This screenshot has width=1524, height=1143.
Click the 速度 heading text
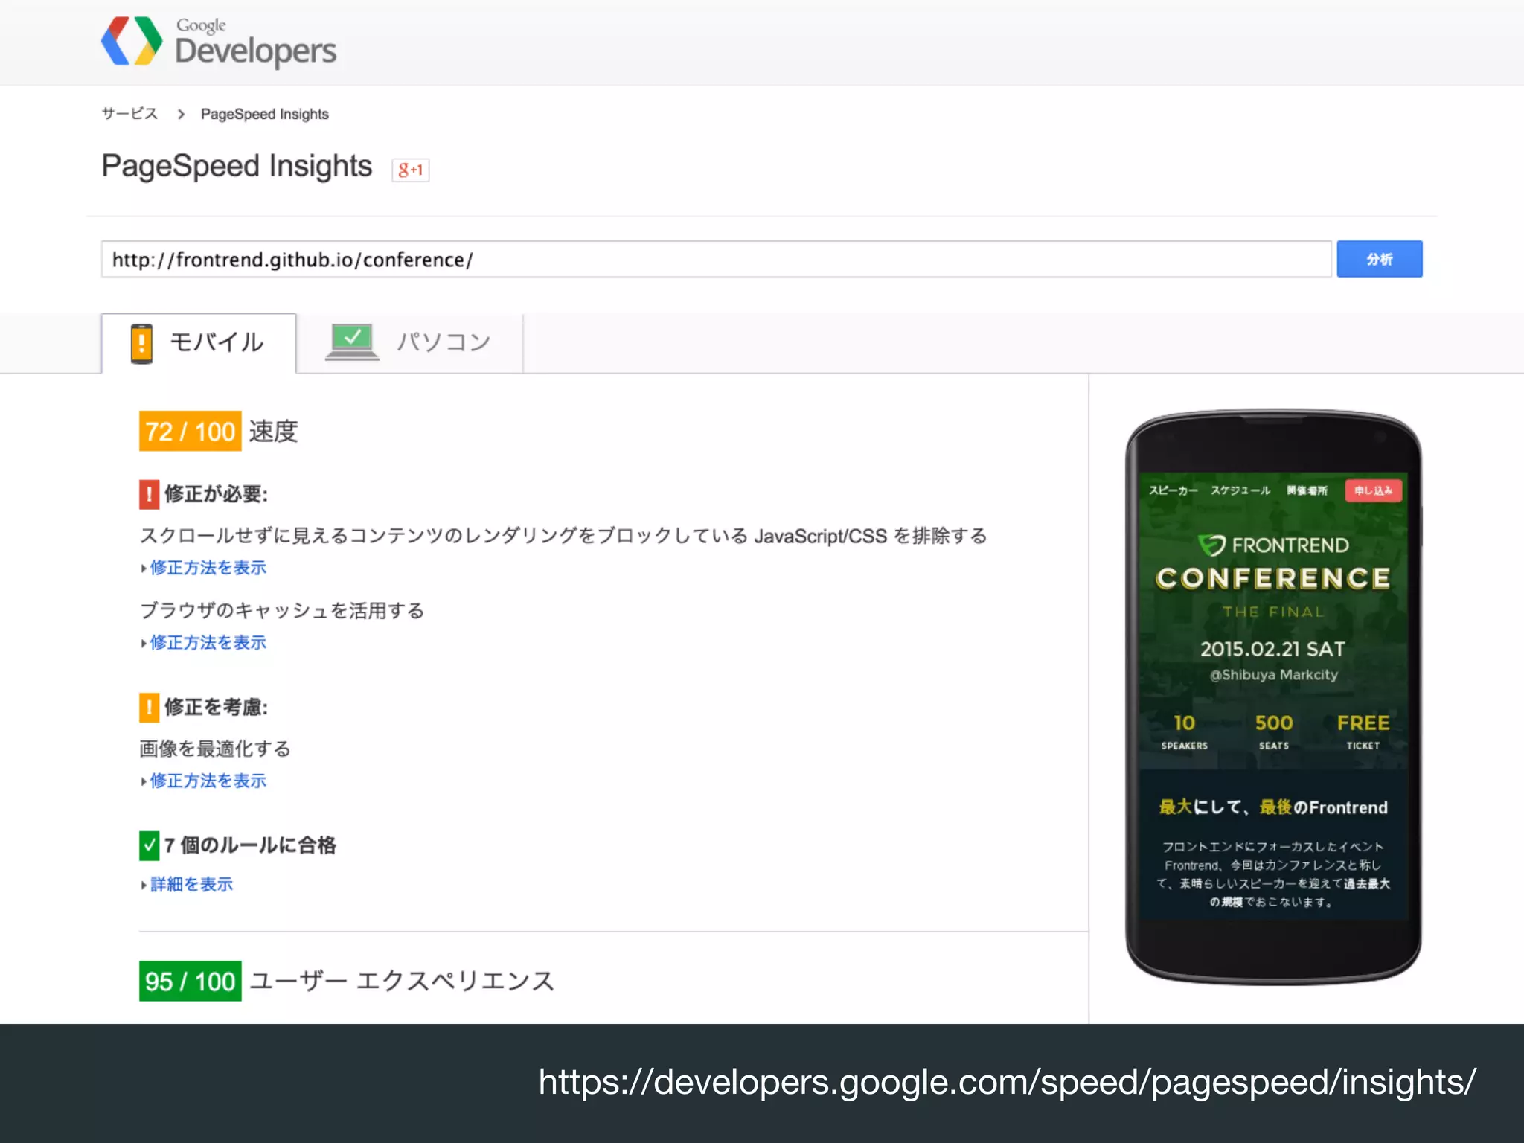(273, 431)
